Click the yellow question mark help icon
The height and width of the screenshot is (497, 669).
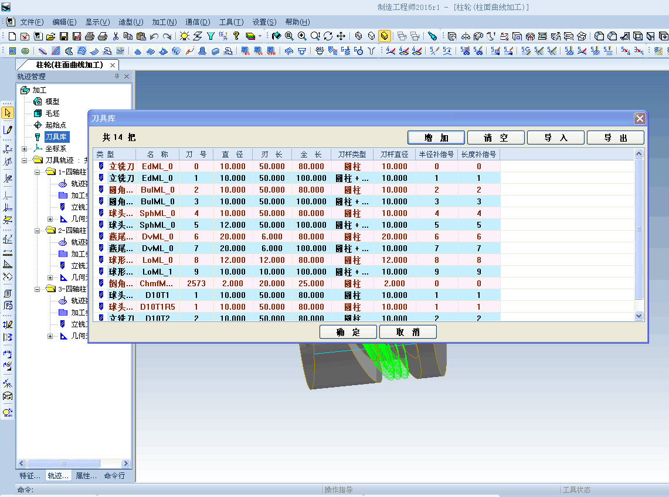click(x=236, y=36)
